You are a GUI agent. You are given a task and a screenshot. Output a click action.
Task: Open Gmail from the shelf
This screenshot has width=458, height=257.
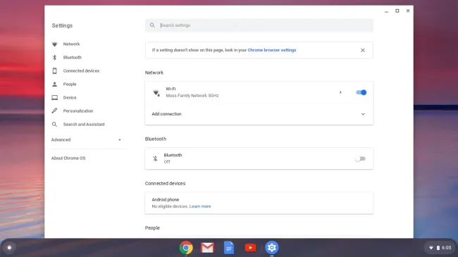(207, 248)
